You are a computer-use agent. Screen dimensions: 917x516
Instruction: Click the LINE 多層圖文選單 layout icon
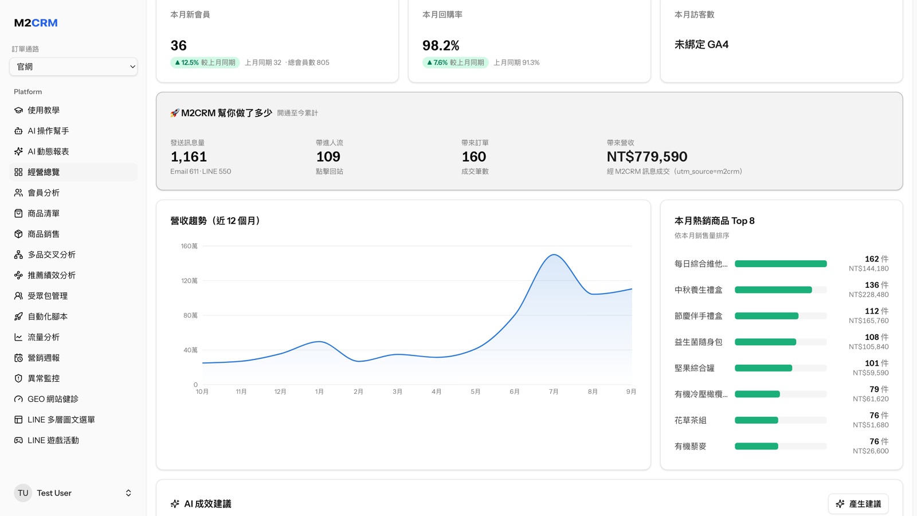click(x=18, y=420)
